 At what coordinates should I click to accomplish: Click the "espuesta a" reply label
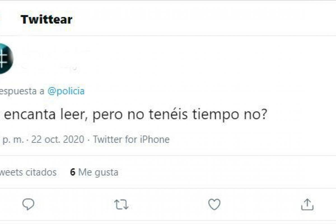click(x=22, y=91)
